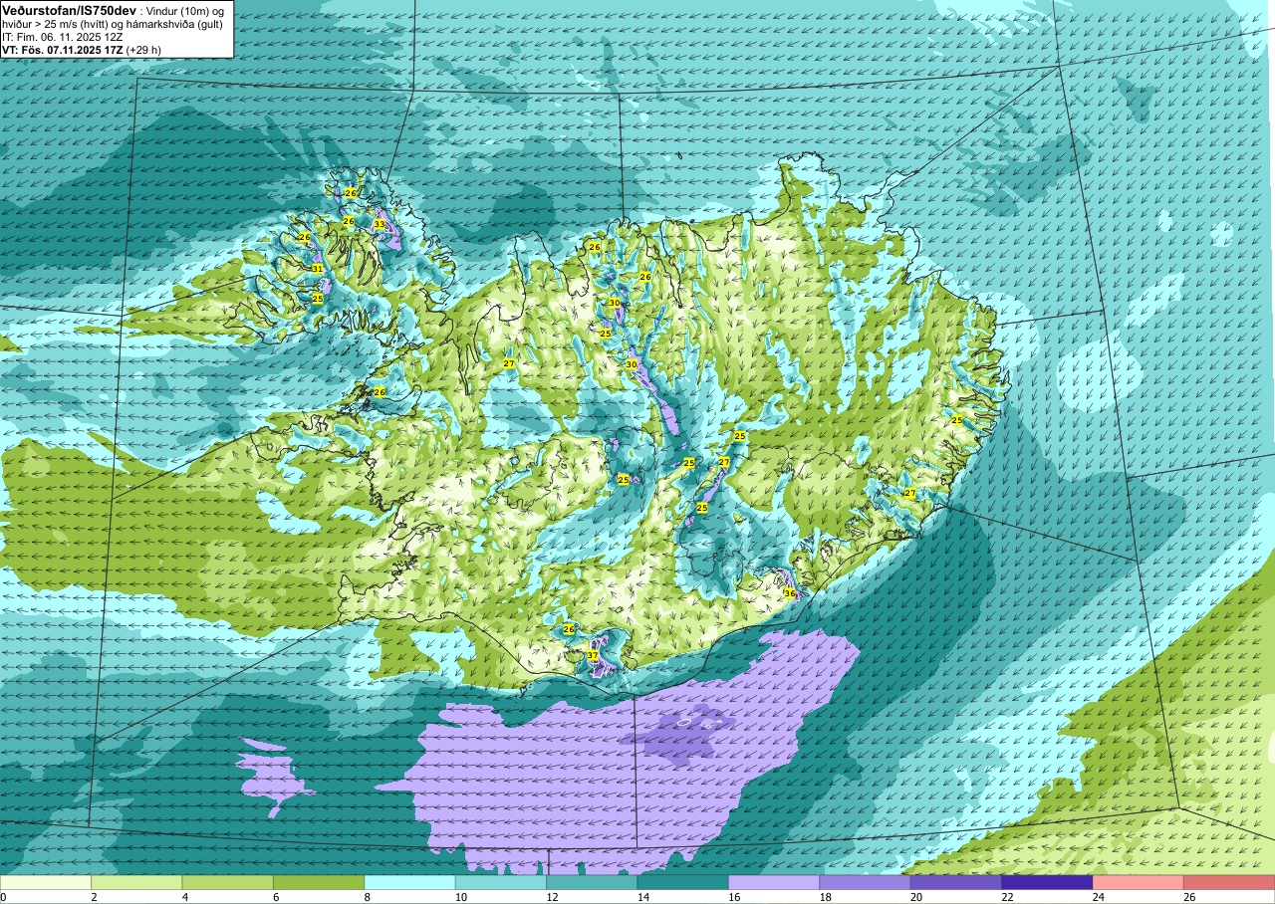Click the 20–22 m/s violet legend swatch
Viewport: 1275px width, 904px height.
956,882
